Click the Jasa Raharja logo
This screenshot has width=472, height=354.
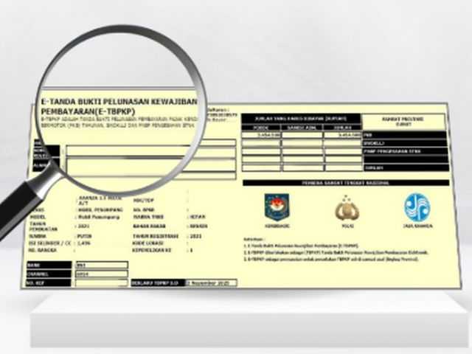pos(417,207)
